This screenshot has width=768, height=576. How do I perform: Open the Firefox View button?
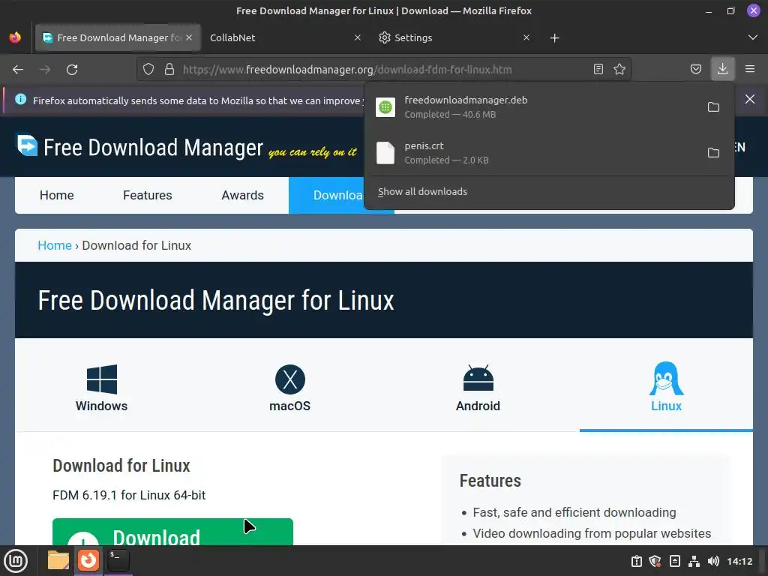click(x=15, y=37)
